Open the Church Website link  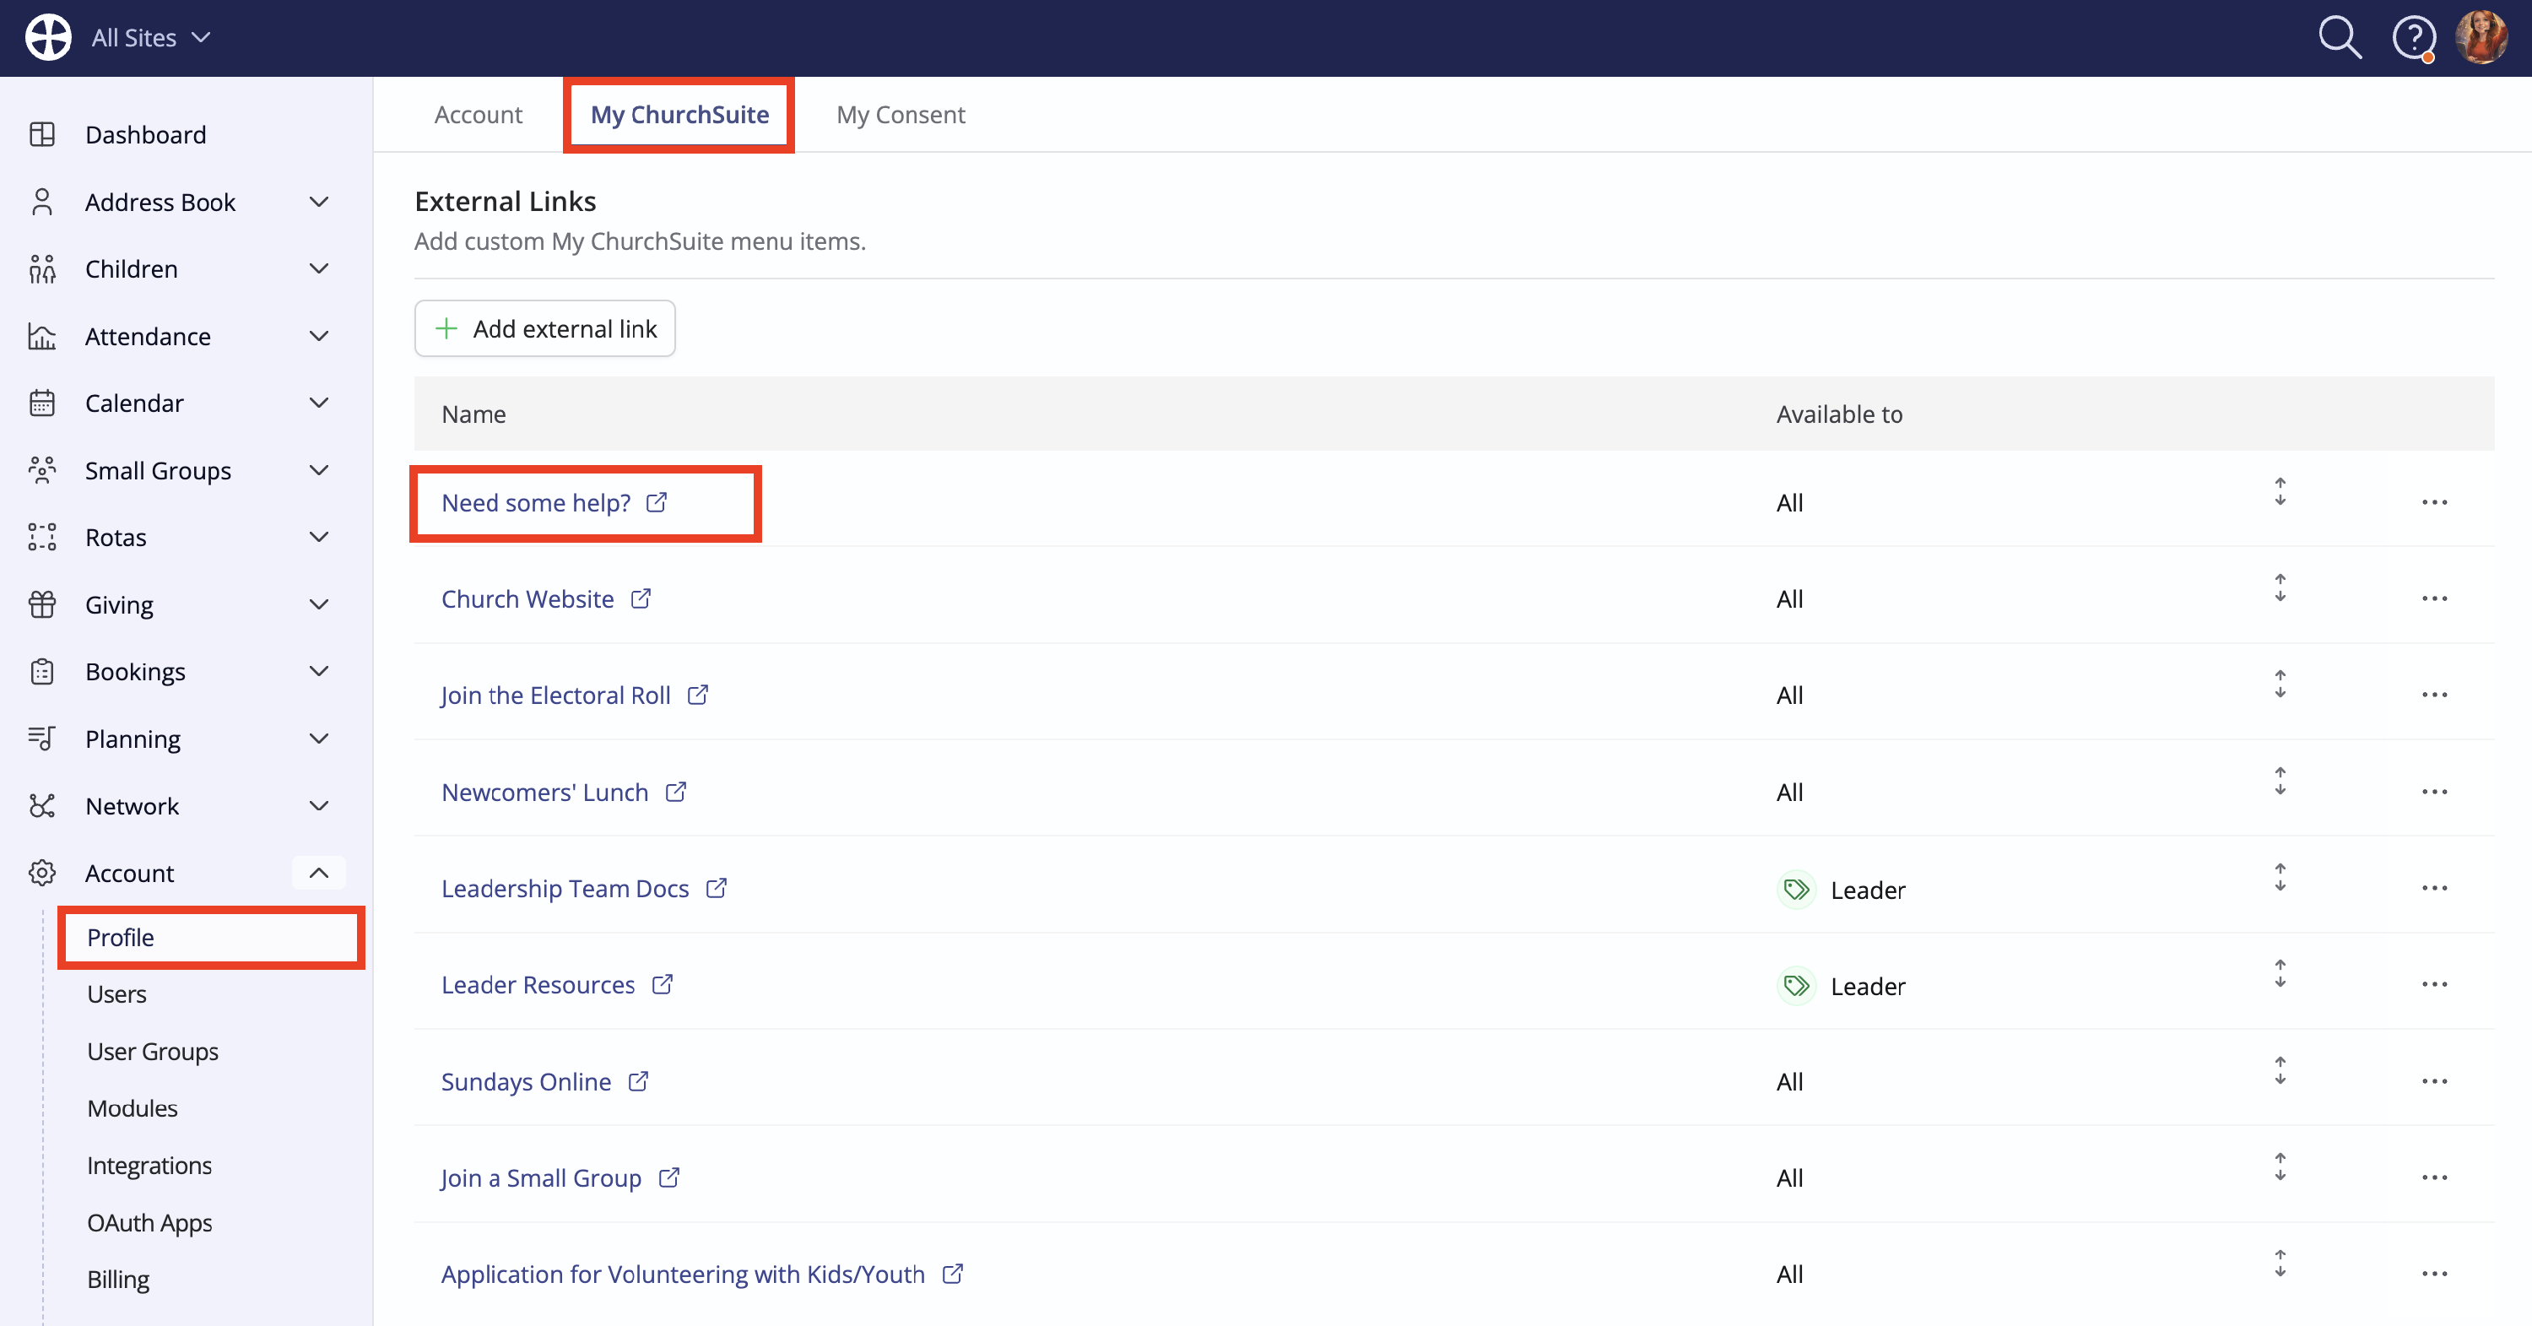(x=547, y=598)
